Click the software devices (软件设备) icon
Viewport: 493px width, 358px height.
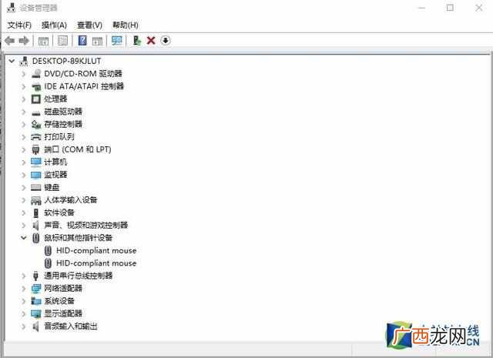[36, 212]
